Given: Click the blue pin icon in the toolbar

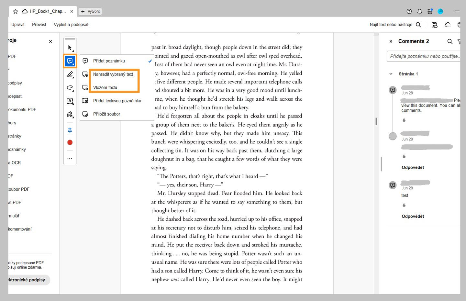Looking at the screenshot, I should click(70, 130).
